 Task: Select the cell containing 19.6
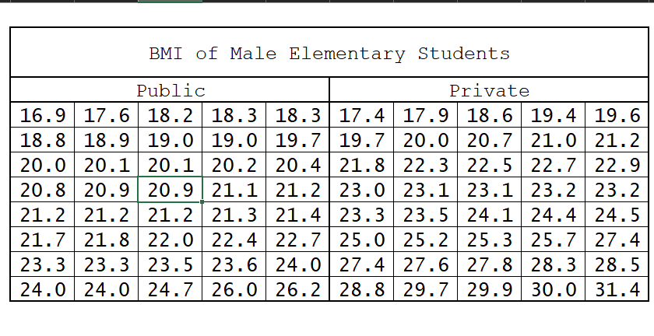617,117
